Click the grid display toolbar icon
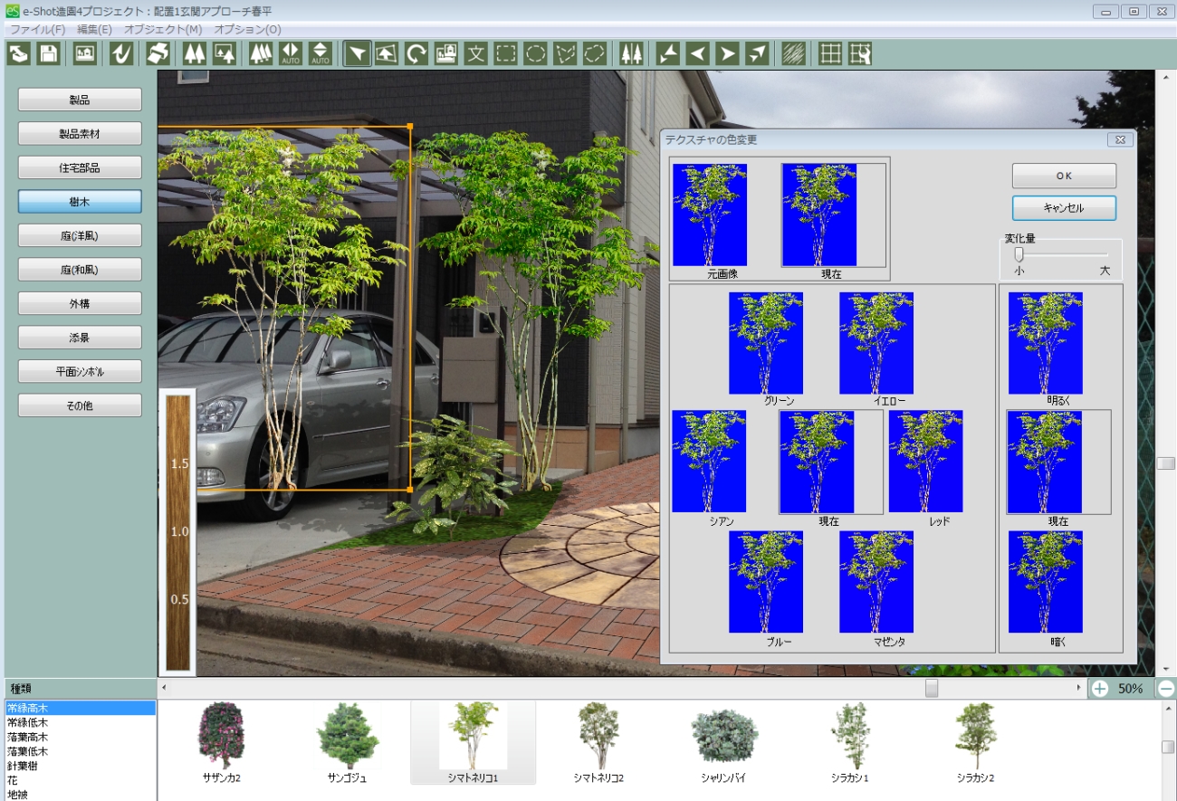Viewport: 1177px width, 801px height. pyautogui.click(x=830, y=53)
